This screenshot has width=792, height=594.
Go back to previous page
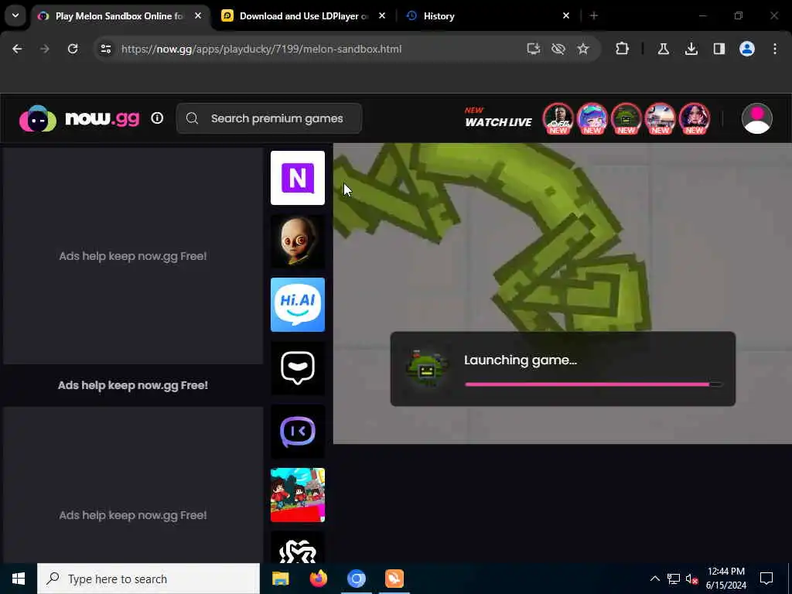pyautogui.click(x=17, y=49)
